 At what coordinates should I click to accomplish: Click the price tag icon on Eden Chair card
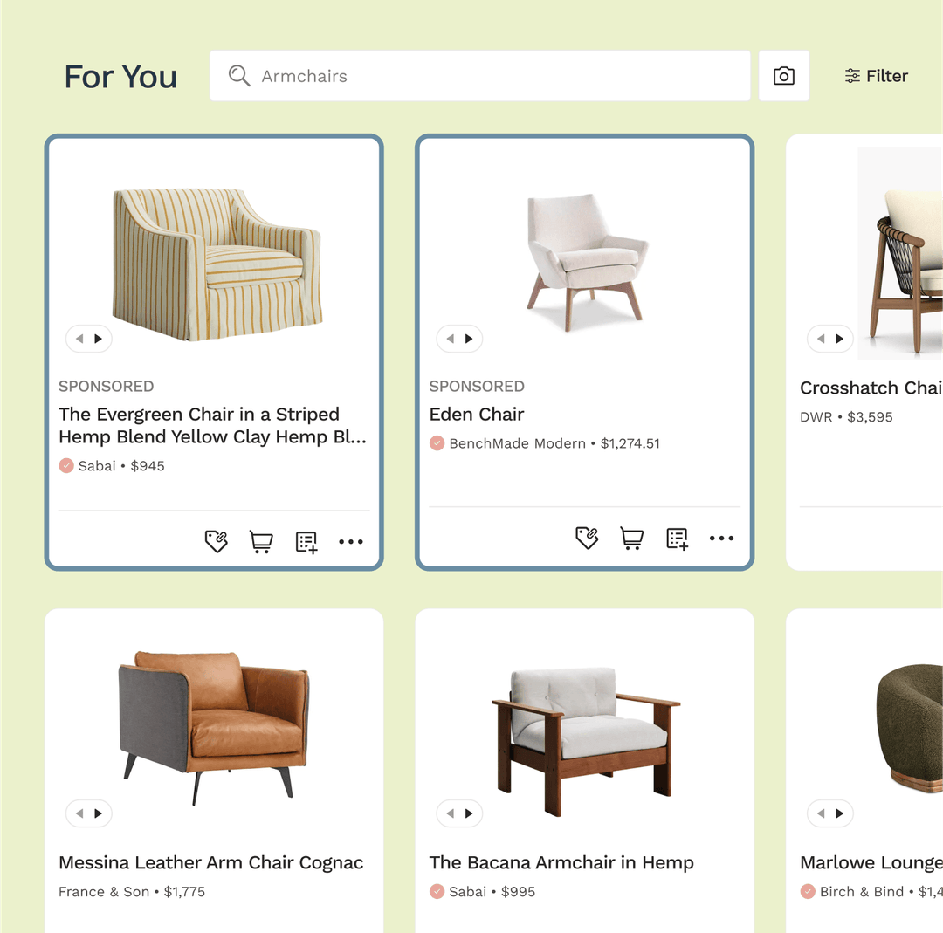[587, 539]
